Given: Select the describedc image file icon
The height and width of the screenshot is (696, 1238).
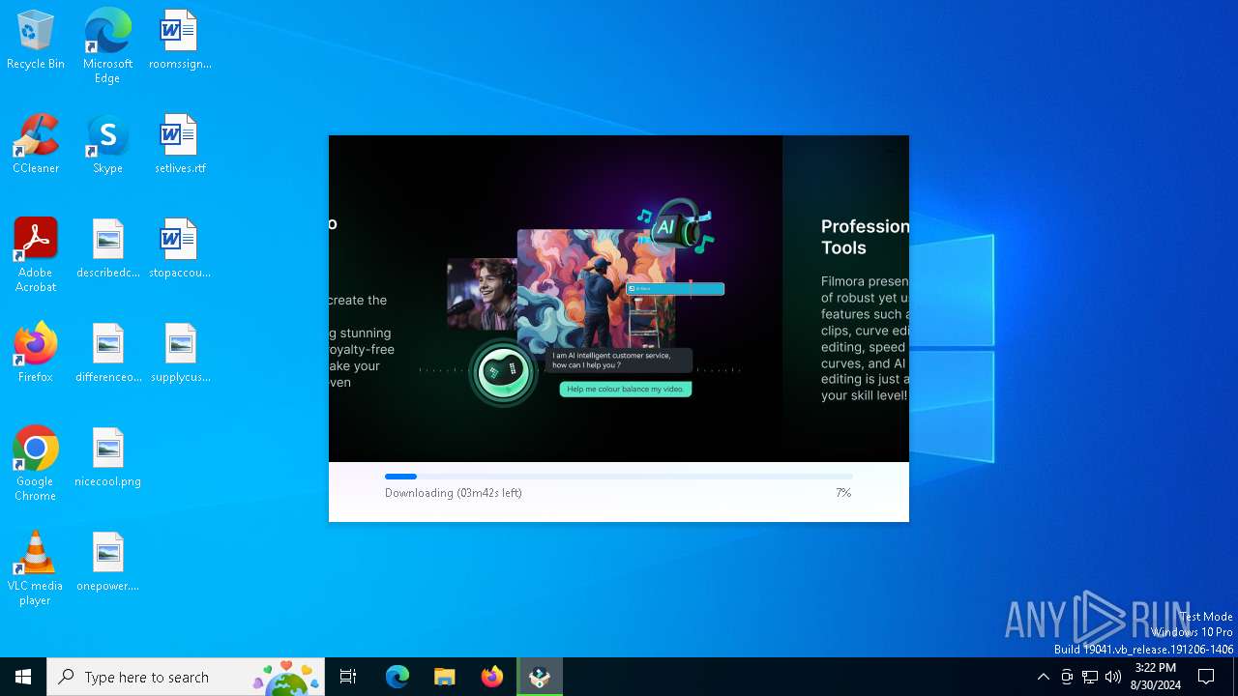Looking at the screenshot, I should (107, 249).
